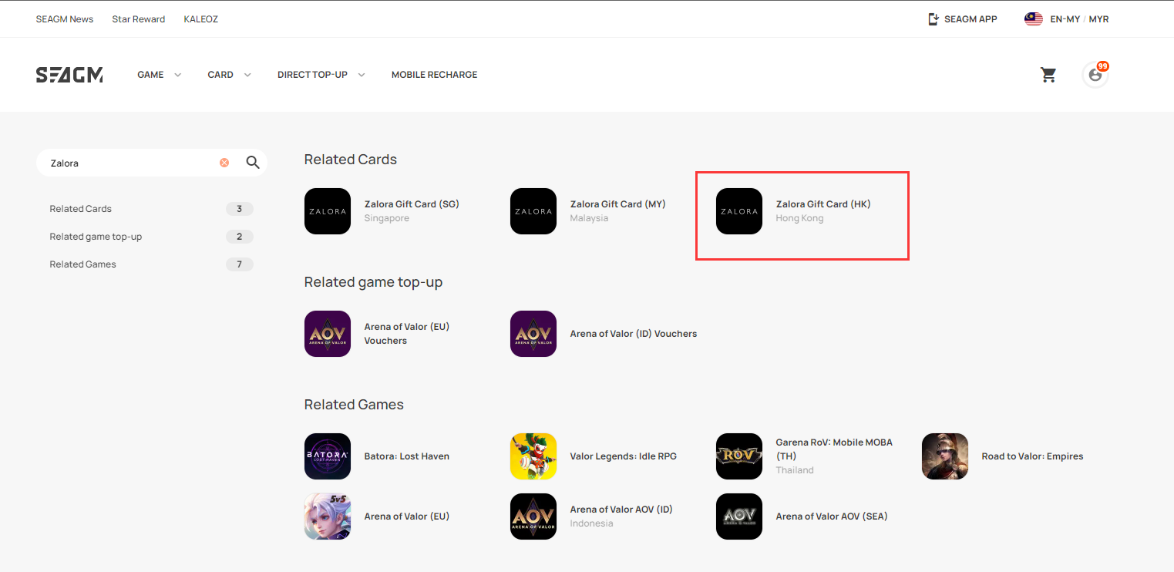This screenshot has width=1174, height=572.
Task: Click the Zalora Gift Card (HK) logo
Action: click(x=739, y=211)
